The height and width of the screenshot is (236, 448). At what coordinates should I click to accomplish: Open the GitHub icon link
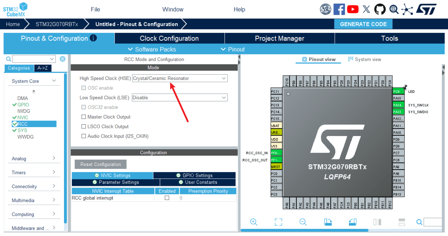pos(380,9)
